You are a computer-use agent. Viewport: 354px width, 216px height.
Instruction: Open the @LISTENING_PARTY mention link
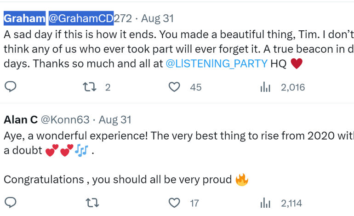click(216, 63)
